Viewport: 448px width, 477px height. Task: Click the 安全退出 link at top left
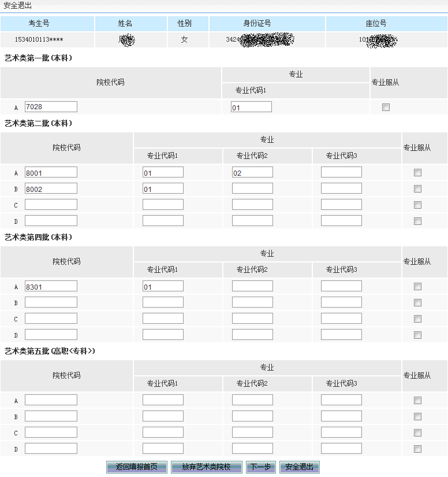[18, 5]
